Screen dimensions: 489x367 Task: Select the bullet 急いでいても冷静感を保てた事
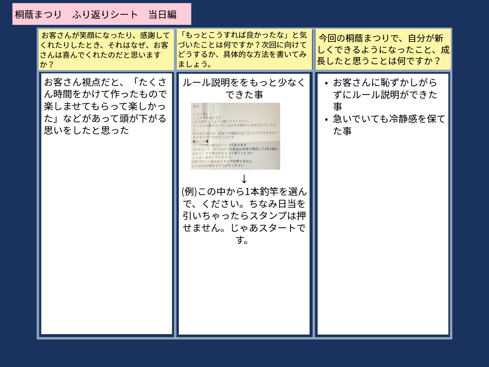click(389, 125)
